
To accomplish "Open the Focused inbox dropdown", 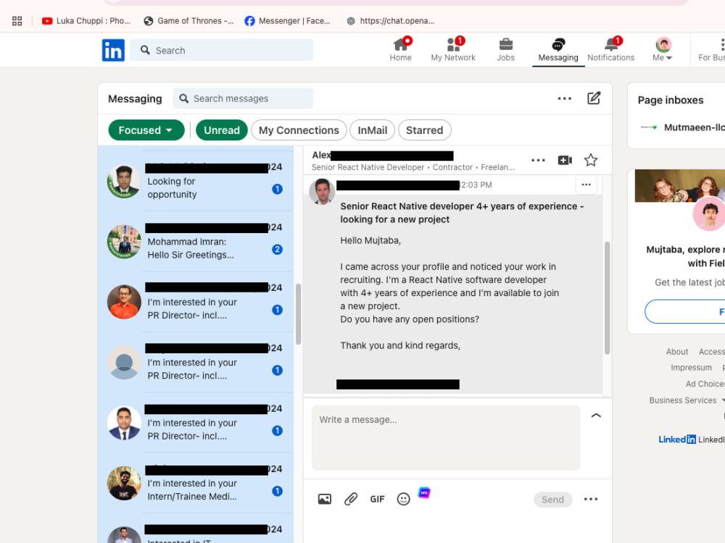I will [146, 130].
